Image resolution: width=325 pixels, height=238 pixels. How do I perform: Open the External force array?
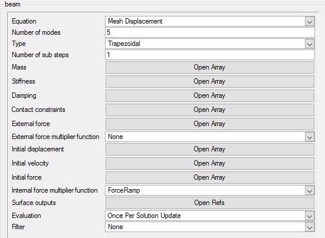pos(210,124)
